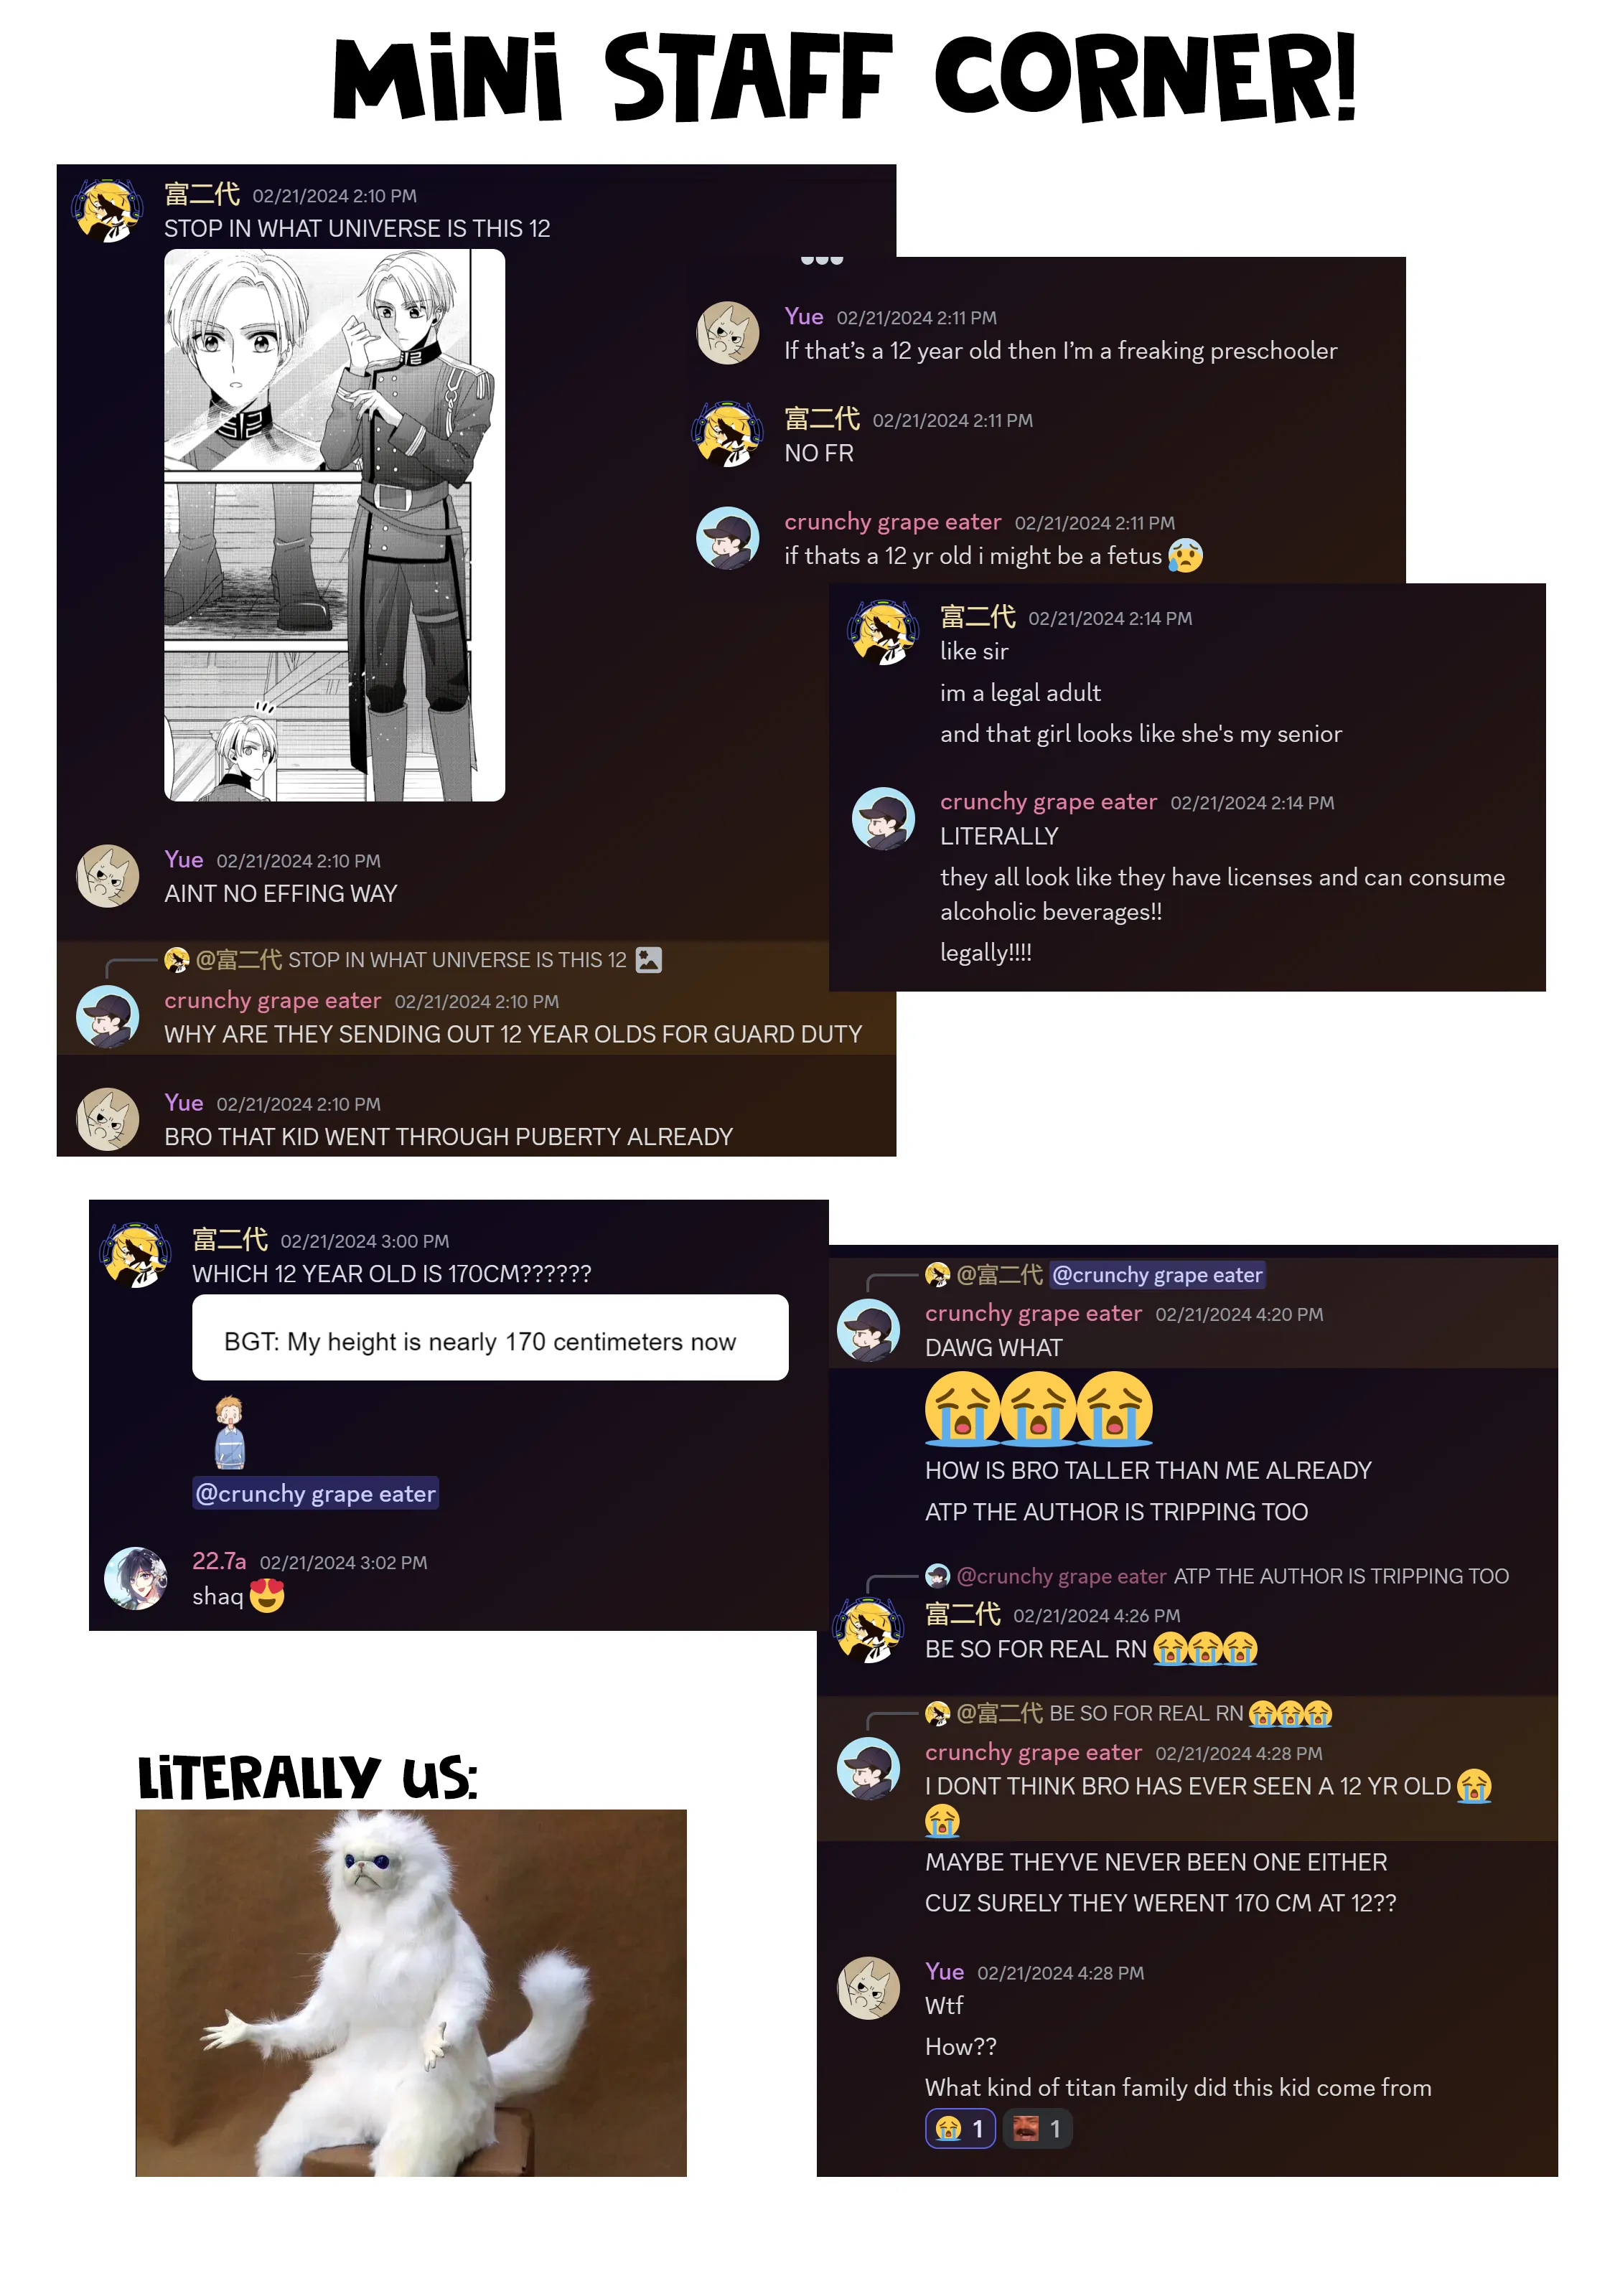Click Yue's username above the Wtf message
The width and height of the screenshot is (1615, 2296).
pos(945,1971)
